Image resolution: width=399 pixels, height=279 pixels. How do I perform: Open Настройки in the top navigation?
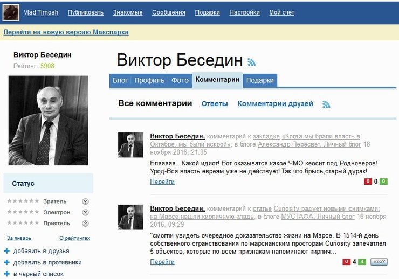coord(244,12)
